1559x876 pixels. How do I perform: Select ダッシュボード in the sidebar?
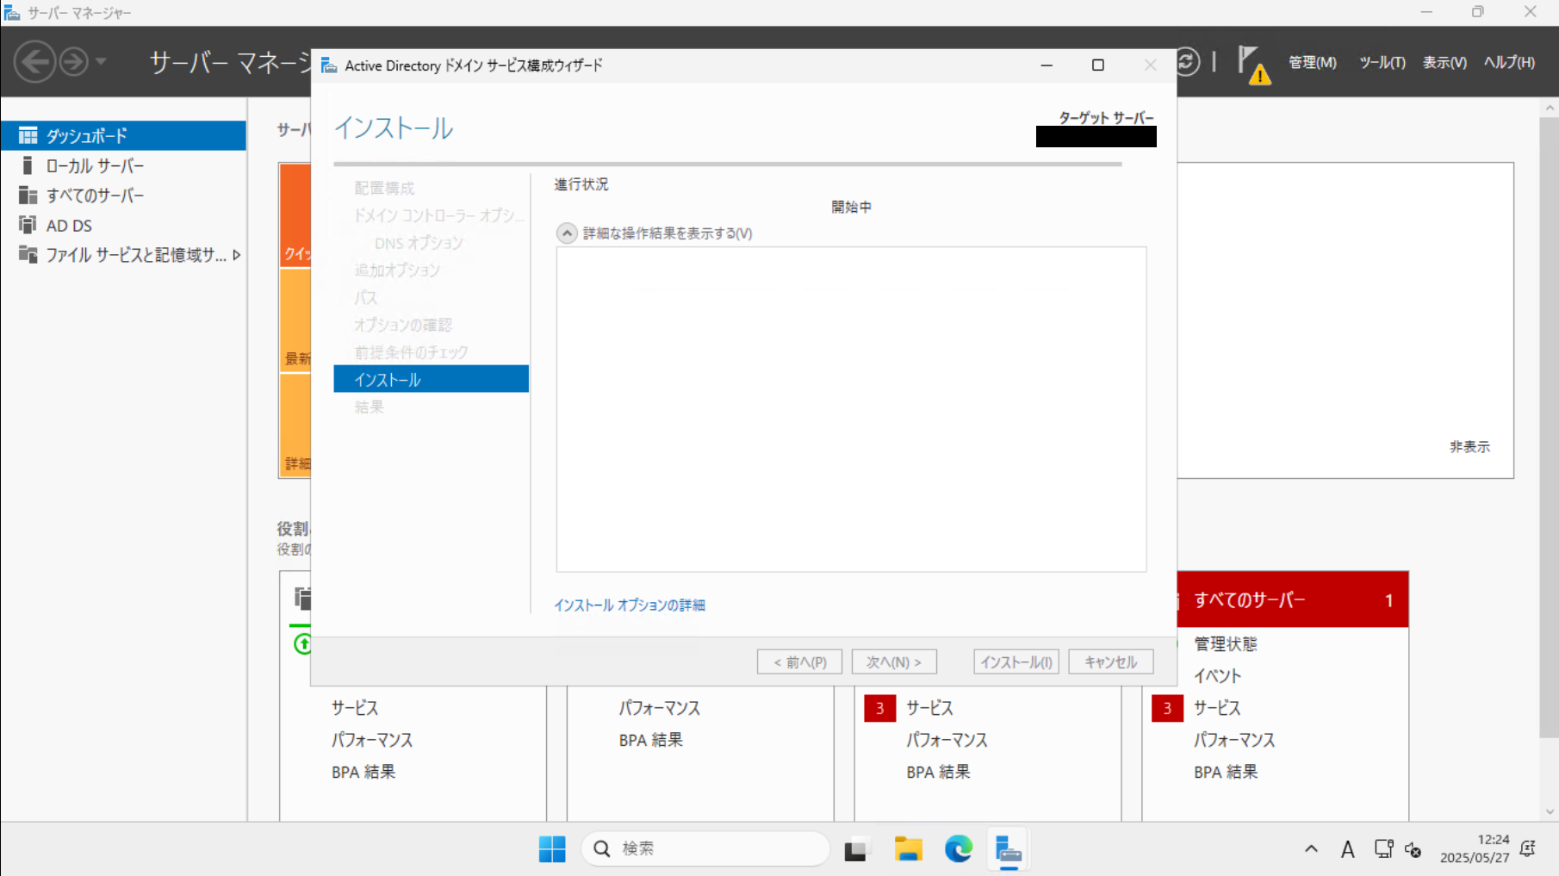(x=123, y=135)
